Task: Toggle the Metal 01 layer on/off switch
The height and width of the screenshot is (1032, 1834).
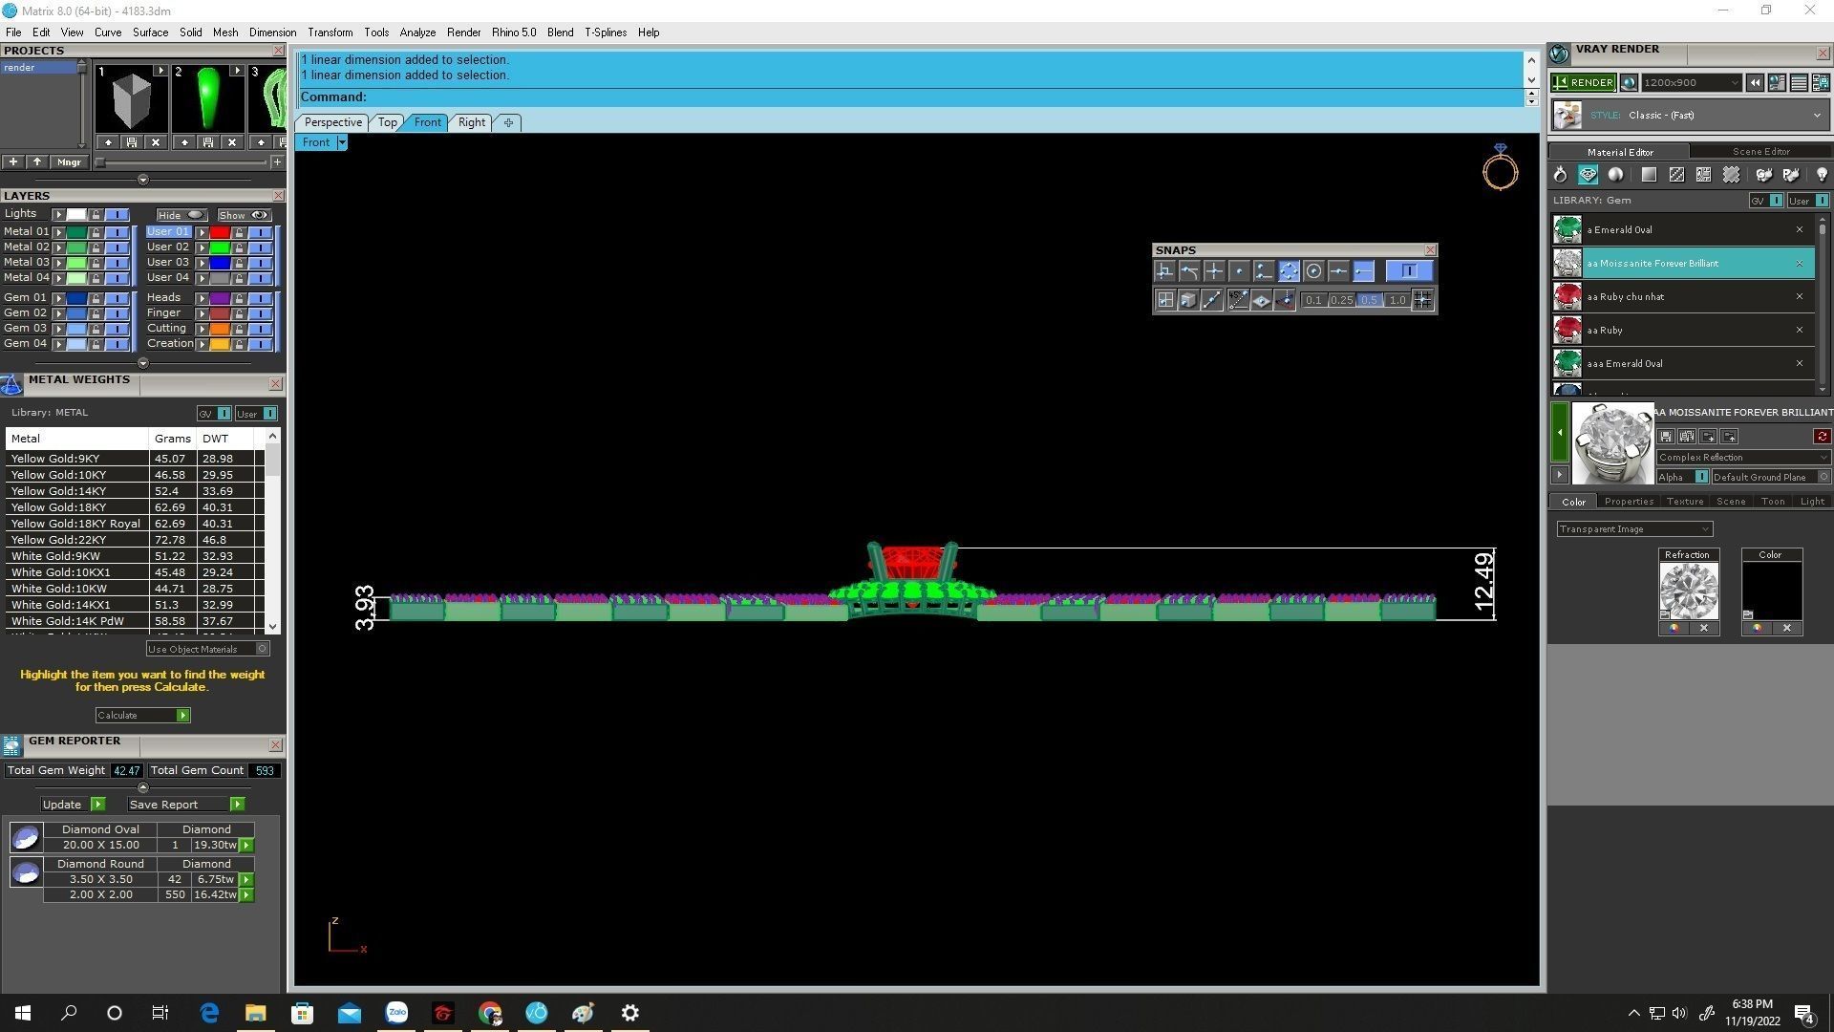Action: [117, 232]
